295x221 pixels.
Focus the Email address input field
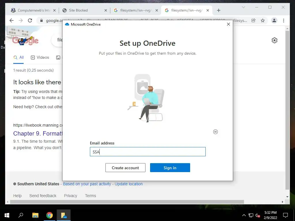click(x=148, y=152)
